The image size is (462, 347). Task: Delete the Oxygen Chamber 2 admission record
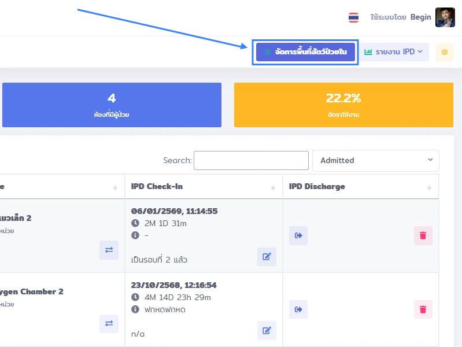pyautogui.click(x=423, y=309)
